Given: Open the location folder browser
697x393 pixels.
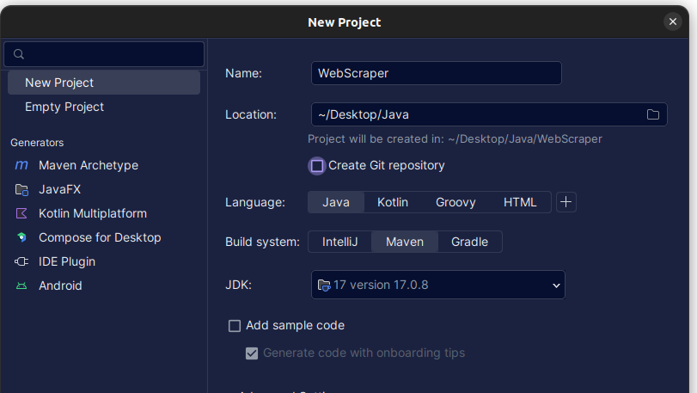Looking at the screenshot, I should [652, 114].
